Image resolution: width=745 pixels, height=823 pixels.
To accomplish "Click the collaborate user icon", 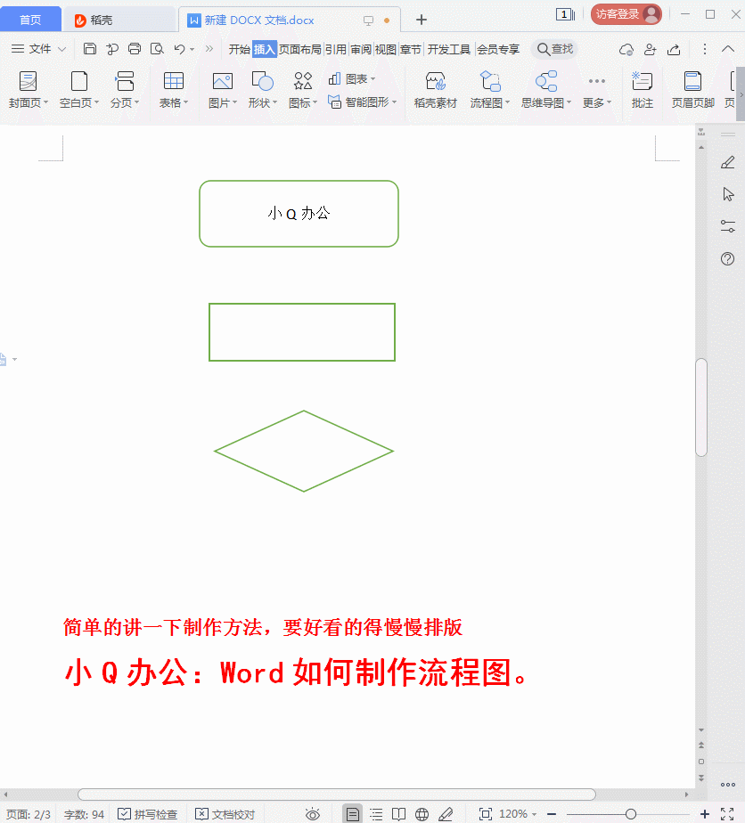I will (x=650, y=49).
